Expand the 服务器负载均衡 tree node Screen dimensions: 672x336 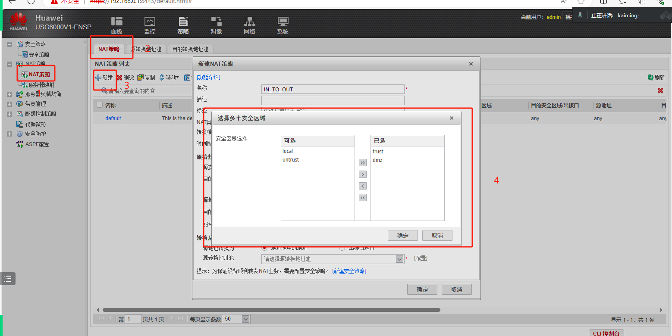(9, 94)
